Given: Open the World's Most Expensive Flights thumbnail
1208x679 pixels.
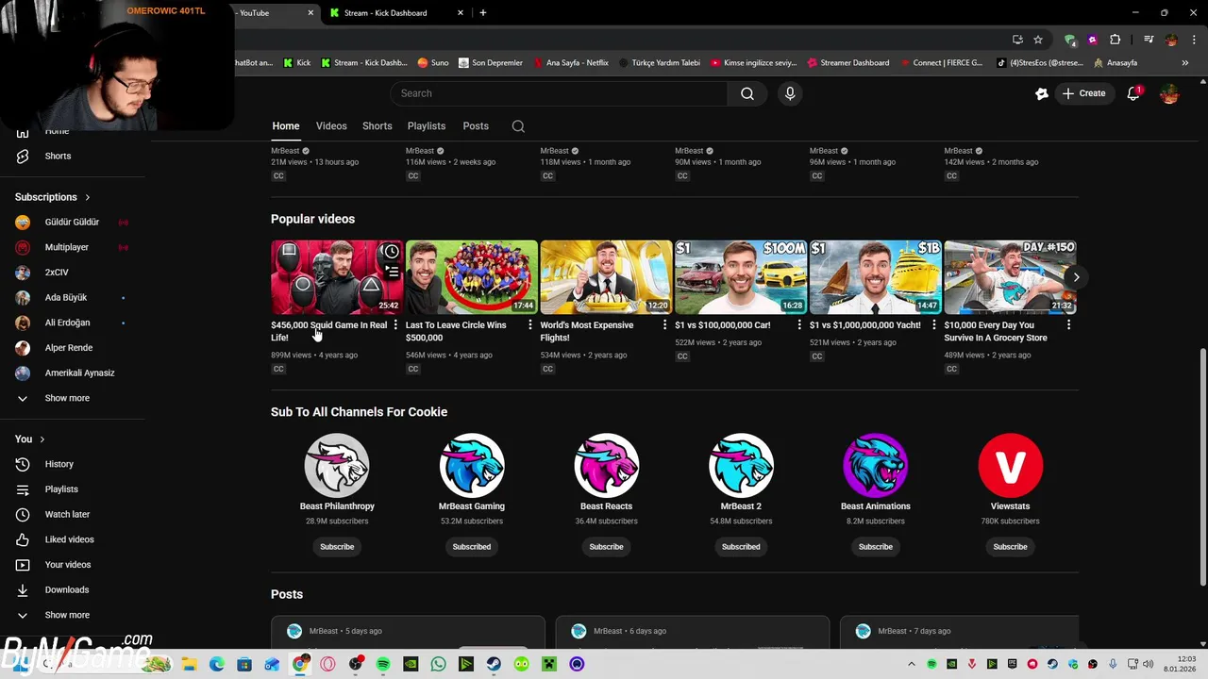Looking at the screenshot, I should 606,277.
